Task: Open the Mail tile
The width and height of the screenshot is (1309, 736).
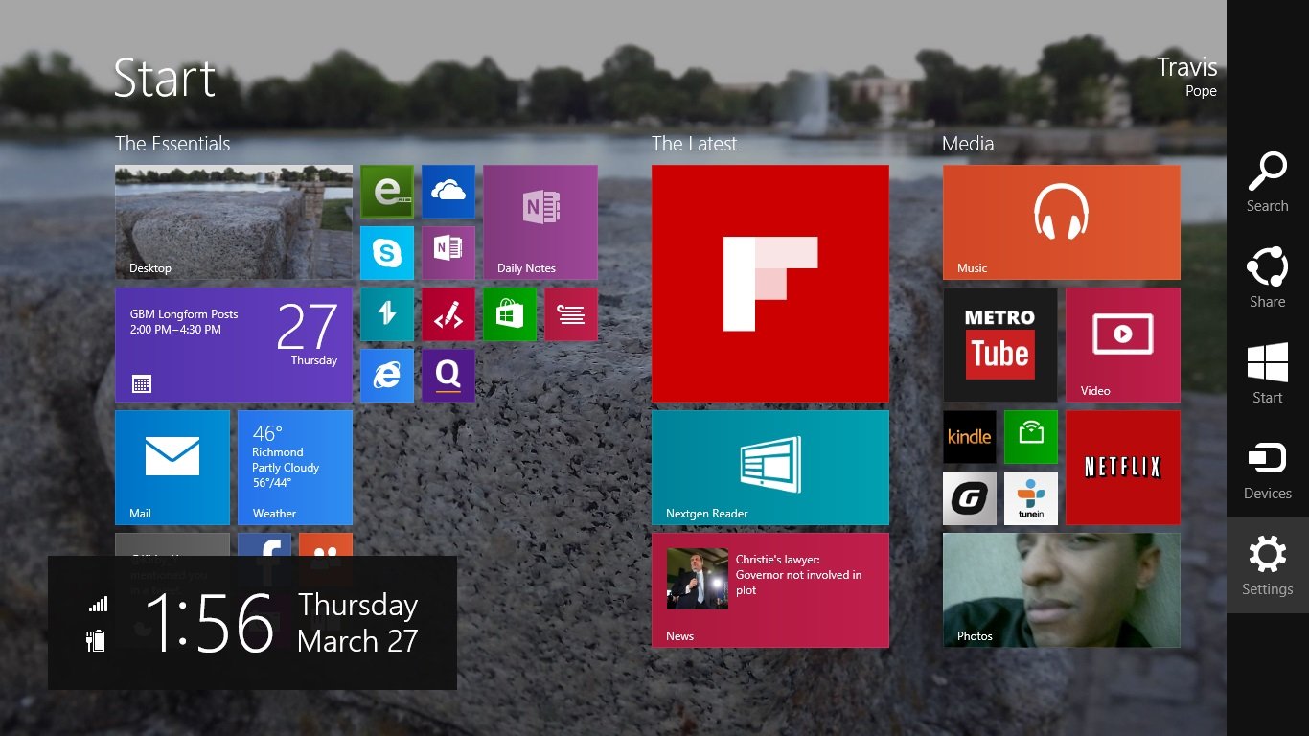Action: tap(172, 468)
